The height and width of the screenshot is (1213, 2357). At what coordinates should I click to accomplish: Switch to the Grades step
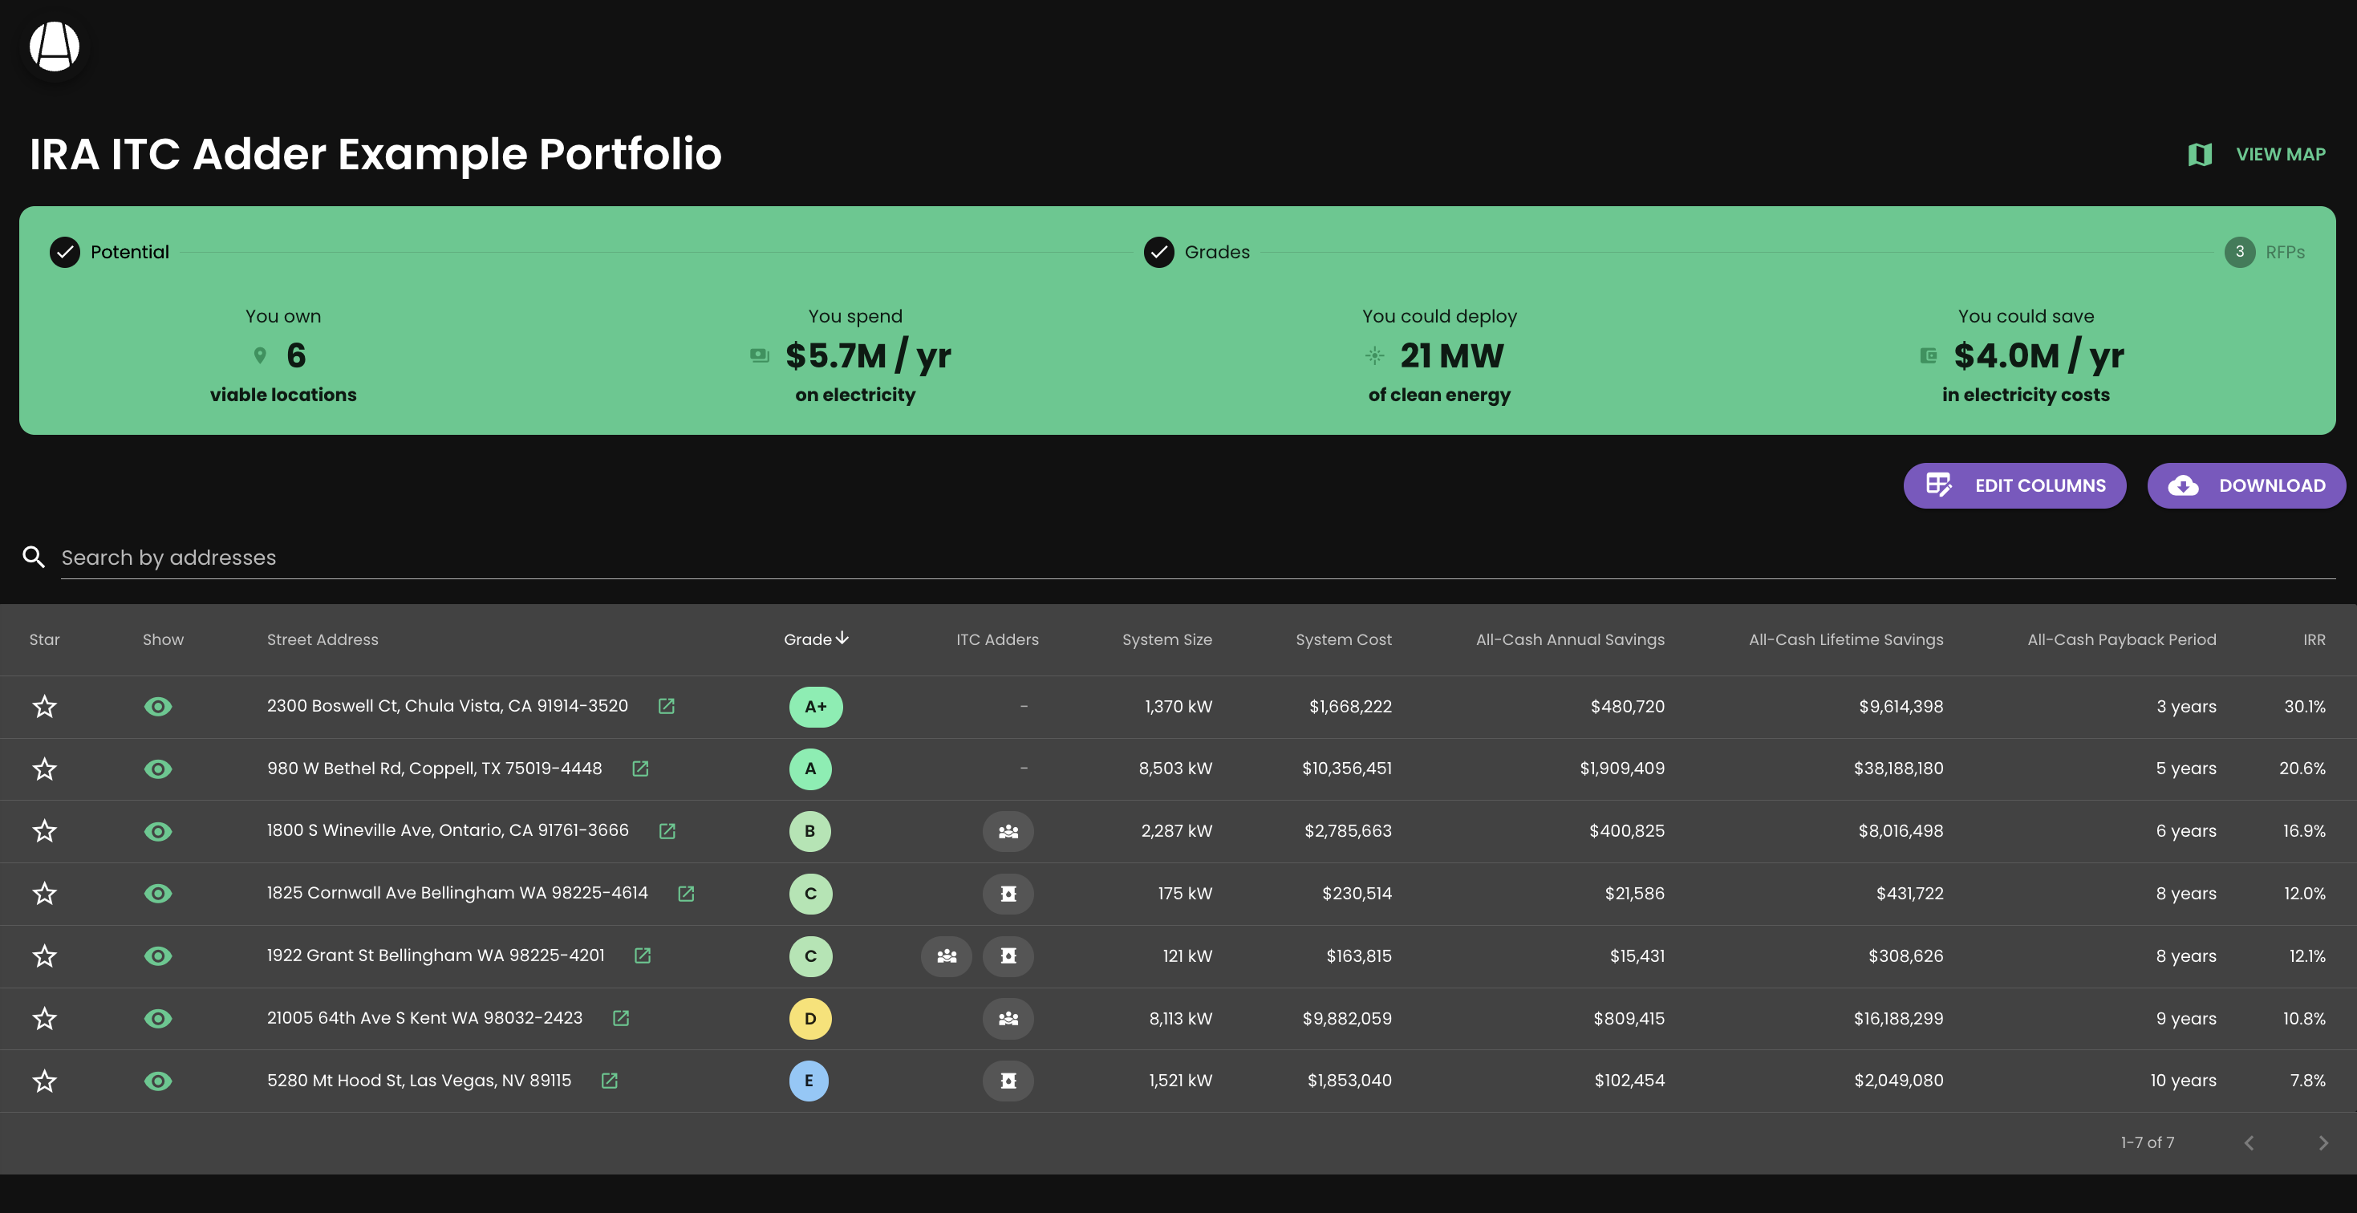pyautogui.click(x=1197, y=252)
